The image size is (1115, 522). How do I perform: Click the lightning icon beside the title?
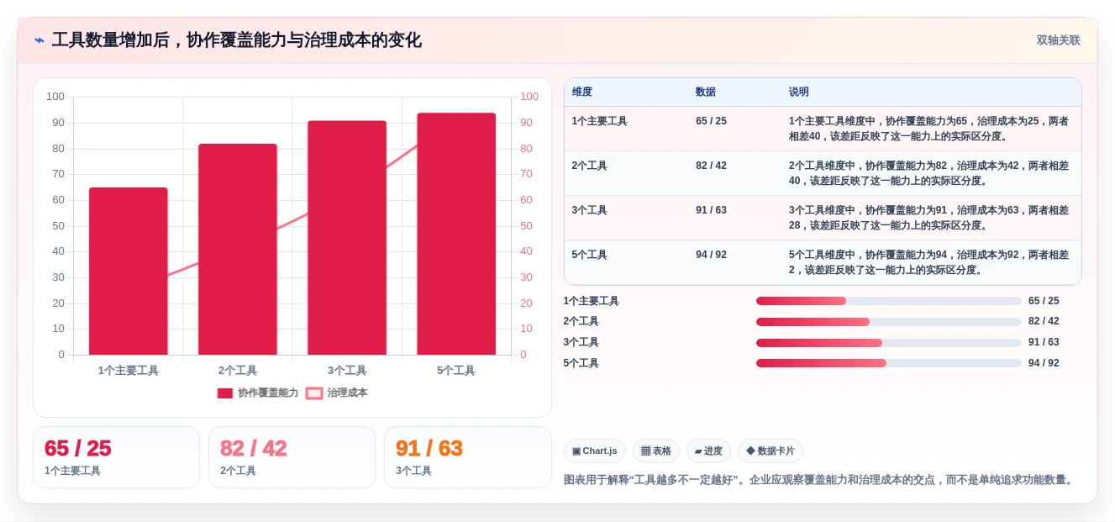click(39, 40)
